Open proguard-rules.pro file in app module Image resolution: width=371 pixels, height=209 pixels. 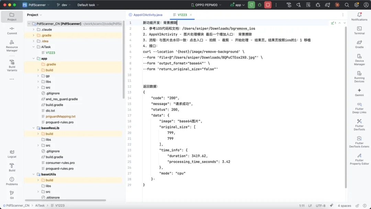[59, 122]
